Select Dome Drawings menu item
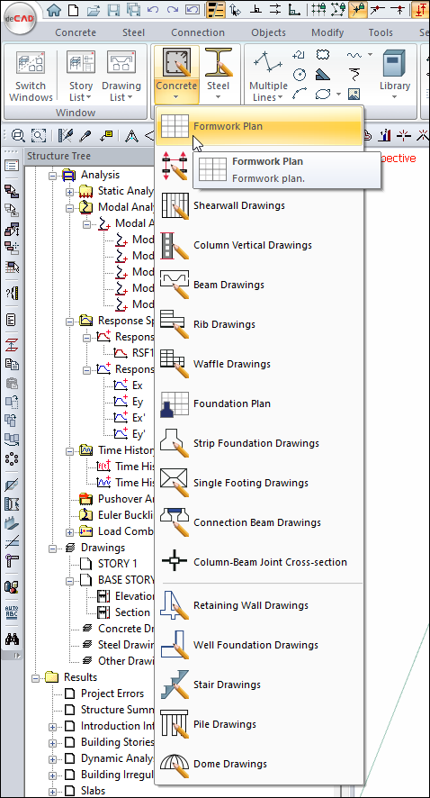 click(259, 765)
